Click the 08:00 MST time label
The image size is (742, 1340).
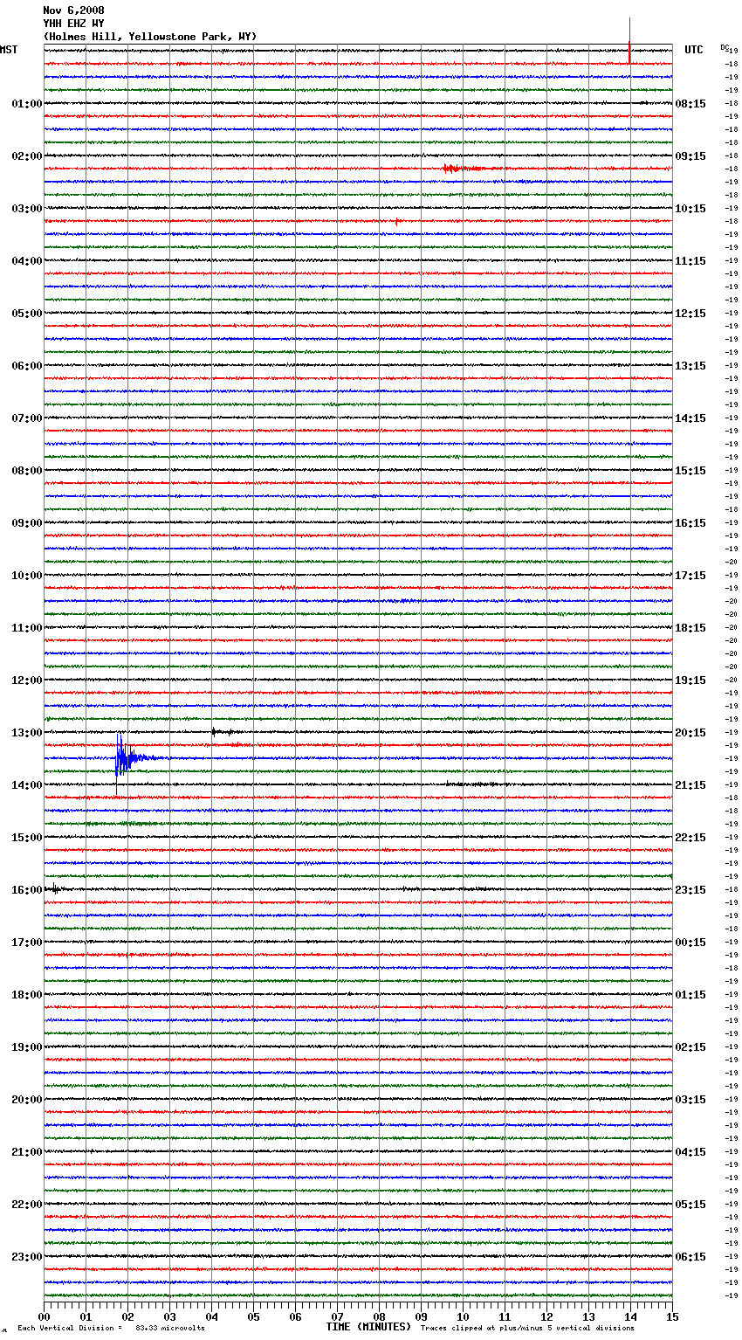pos(27,471)
